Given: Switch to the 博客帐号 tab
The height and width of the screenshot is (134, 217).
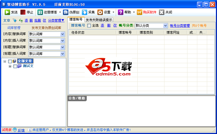Looking at the screenshot, I should 76,19.
